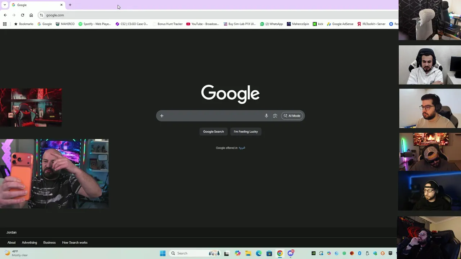Open the WhatsApp bookmark
Image resolution: width=461 pixels, height=259 pixels.
pos(272,24)
